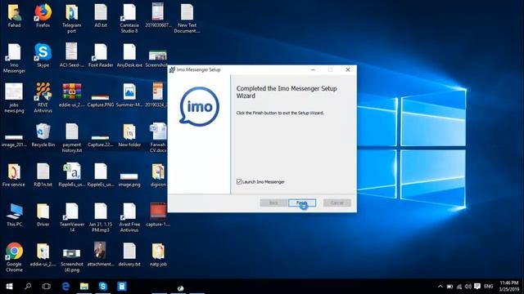
Task: Minimize the Imo Messenger Setup window
Action: point(313,69)
